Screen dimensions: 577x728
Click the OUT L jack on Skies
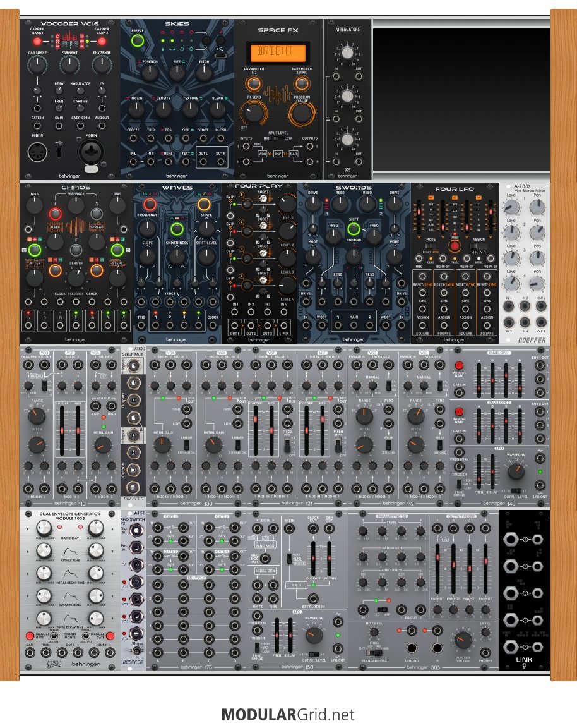click(x=203, y=162)
